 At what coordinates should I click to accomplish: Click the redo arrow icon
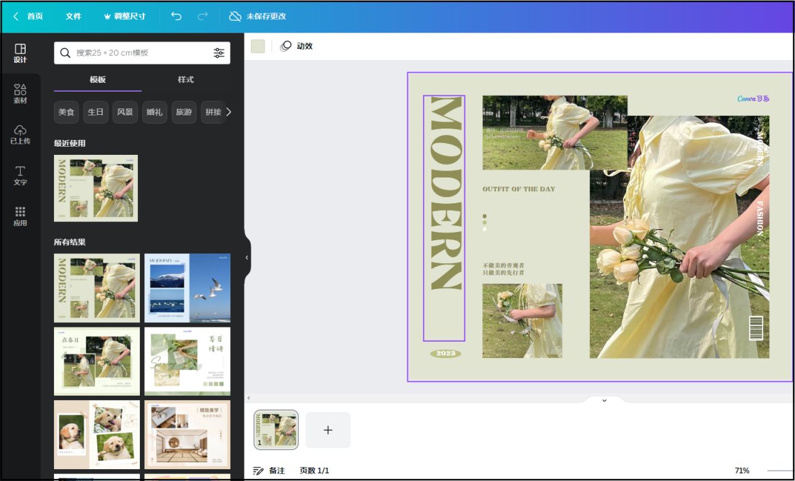(x=203, y=16)
